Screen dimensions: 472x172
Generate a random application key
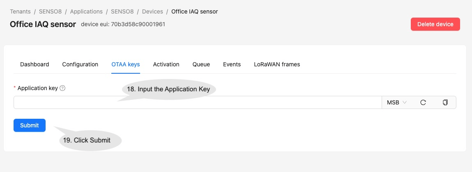pos(423,102)
